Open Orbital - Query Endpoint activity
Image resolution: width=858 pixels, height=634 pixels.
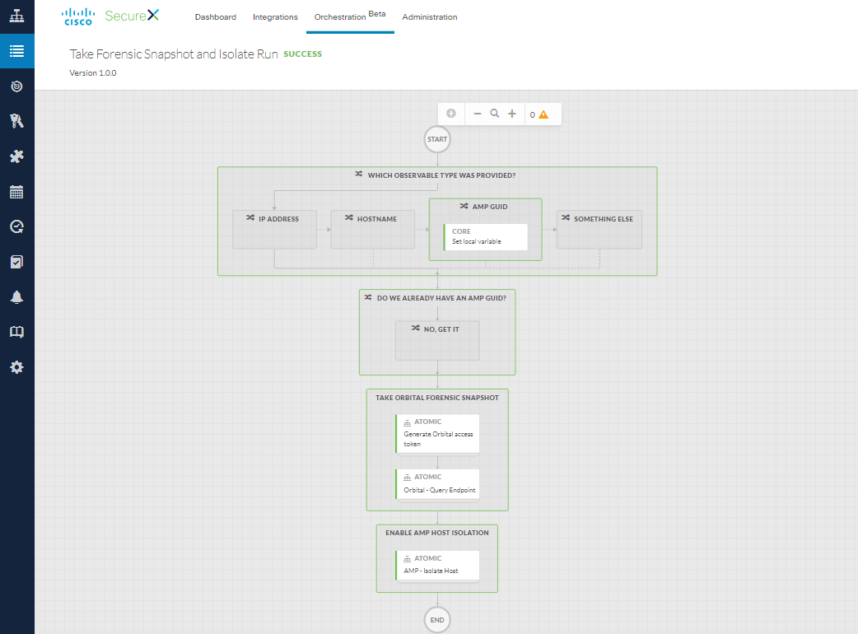tap(437, 484)
